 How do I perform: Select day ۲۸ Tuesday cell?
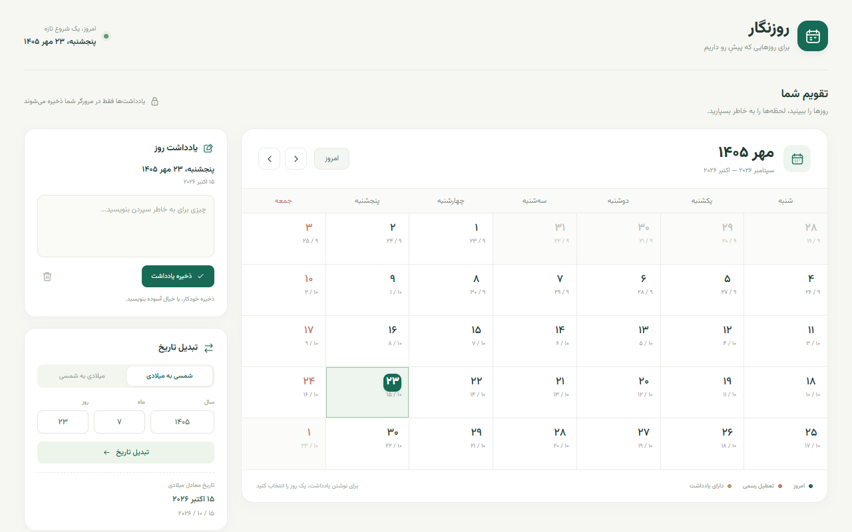coord(535,444)
